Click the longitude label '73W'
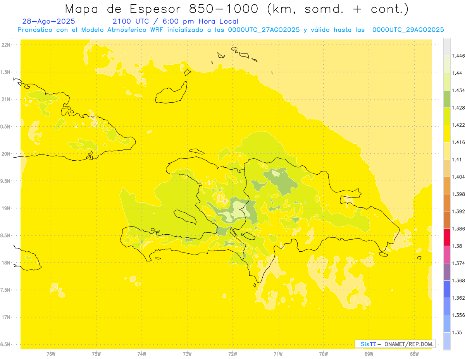This screenshot has height=359, width=465. 187,354
